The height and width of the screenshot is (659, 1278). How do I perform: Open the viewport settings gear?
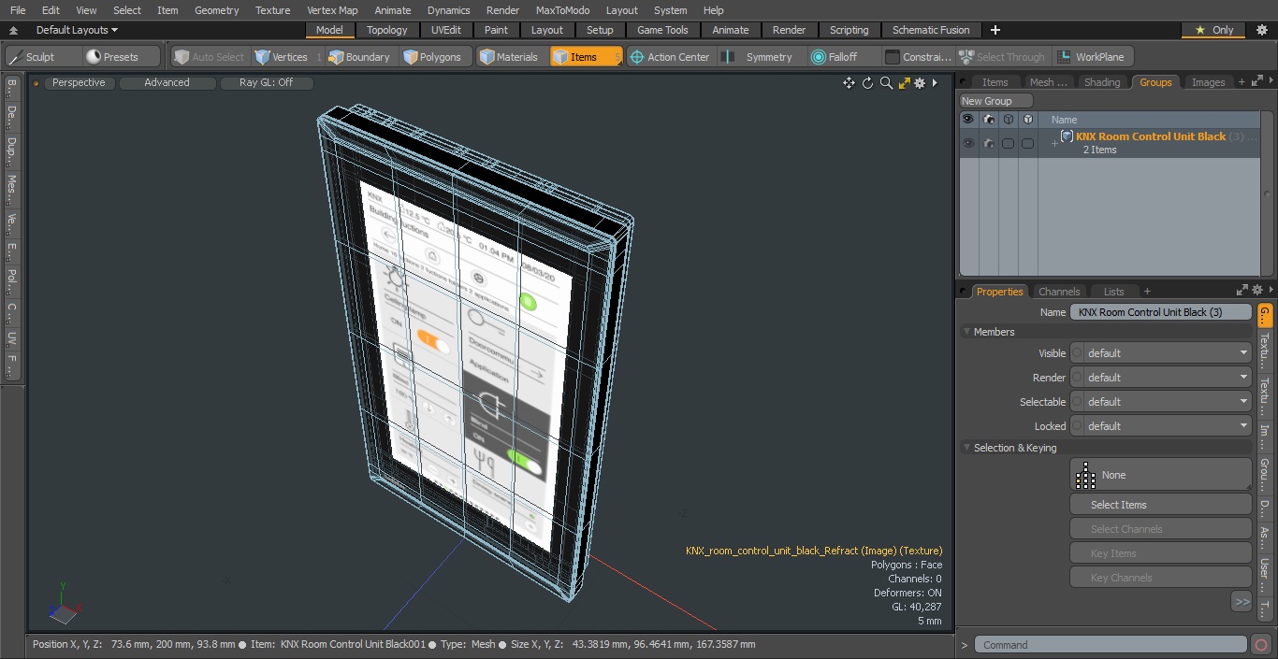pyautogui.click(x=920, y=83)
